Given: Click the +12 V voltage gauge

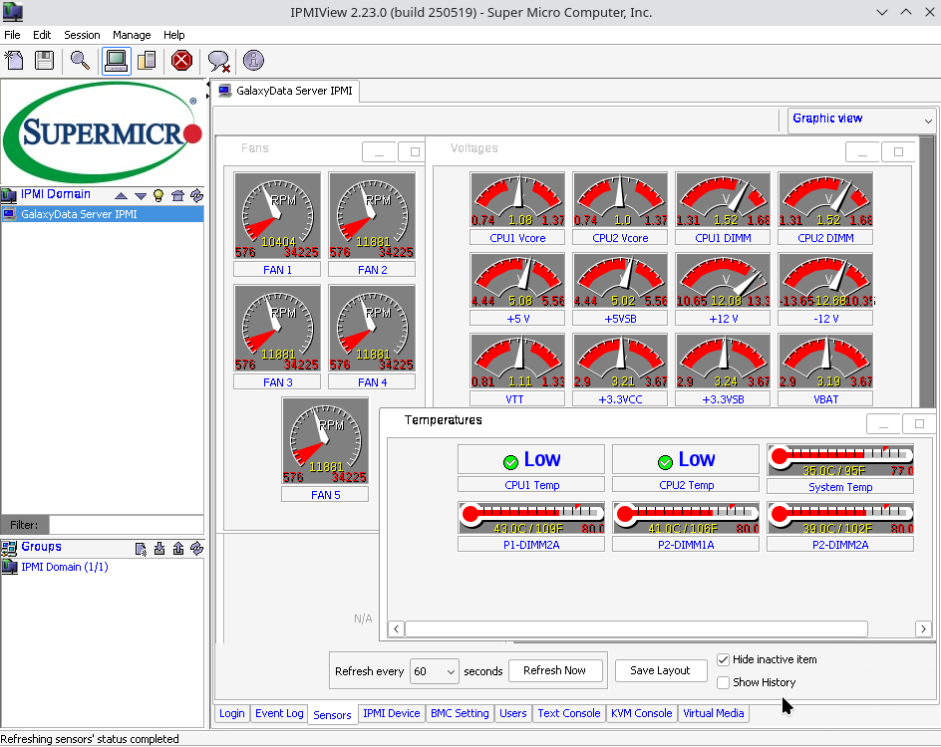Looking at the screenshot, I should 723,281.
